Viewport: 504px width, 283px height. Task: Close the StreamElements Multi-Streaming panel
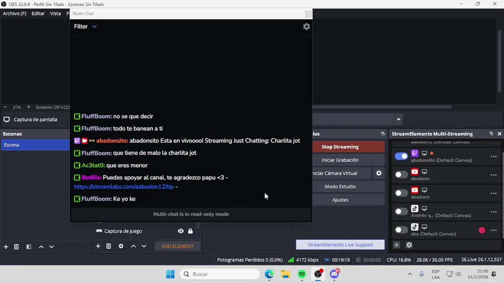click(x=499, y=134)
